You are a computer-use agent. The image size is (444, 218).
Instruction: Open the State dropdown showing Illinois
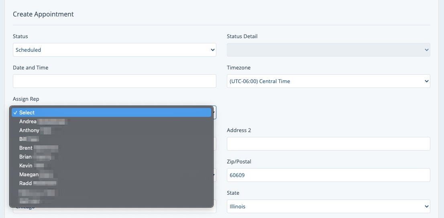tap(328, 206)
